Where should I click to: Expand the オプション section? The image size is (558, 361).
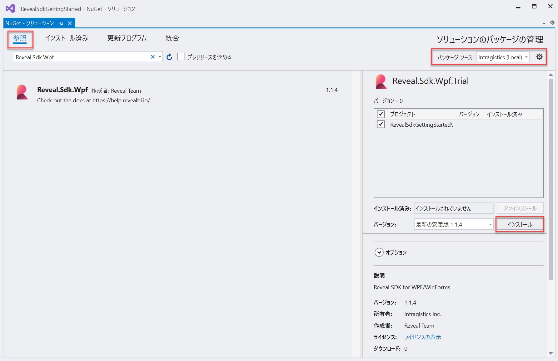coord(379,252)
